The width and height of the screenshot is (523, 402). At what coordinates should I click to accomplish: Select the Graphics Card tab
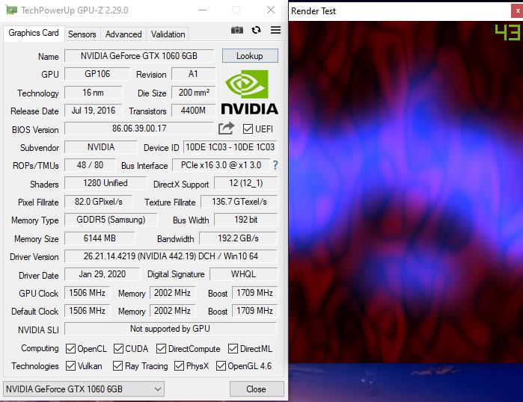tap(34, 33)
